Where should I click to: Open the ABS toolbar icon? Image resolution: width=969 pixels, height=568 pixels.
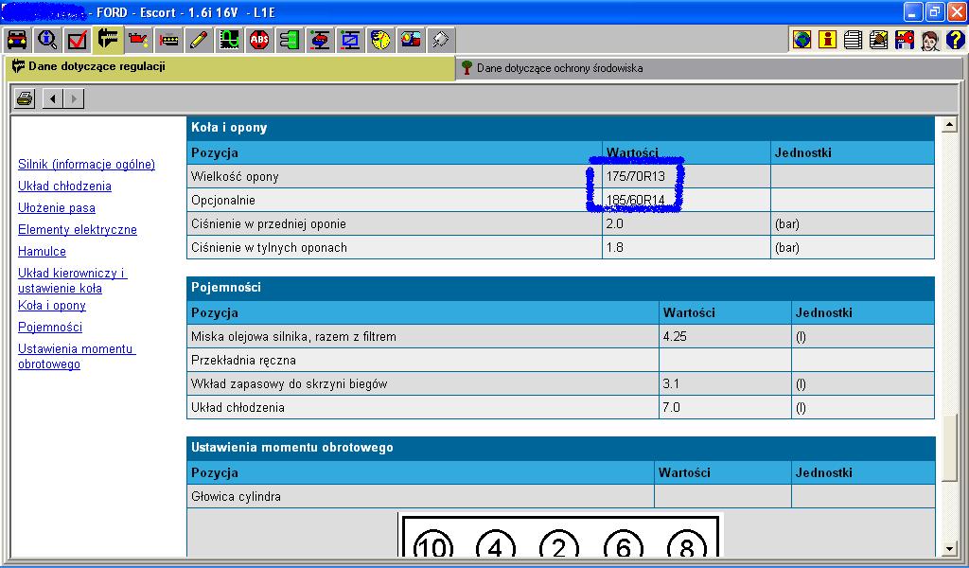(259, 40)
